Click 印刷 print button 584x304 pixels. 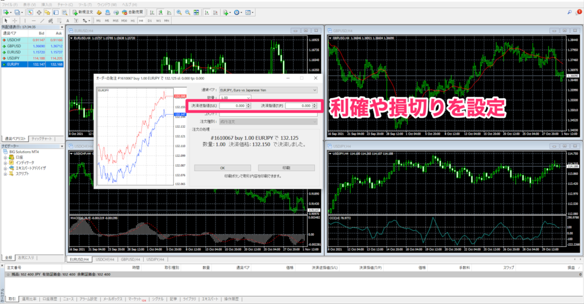coord(286,168)
